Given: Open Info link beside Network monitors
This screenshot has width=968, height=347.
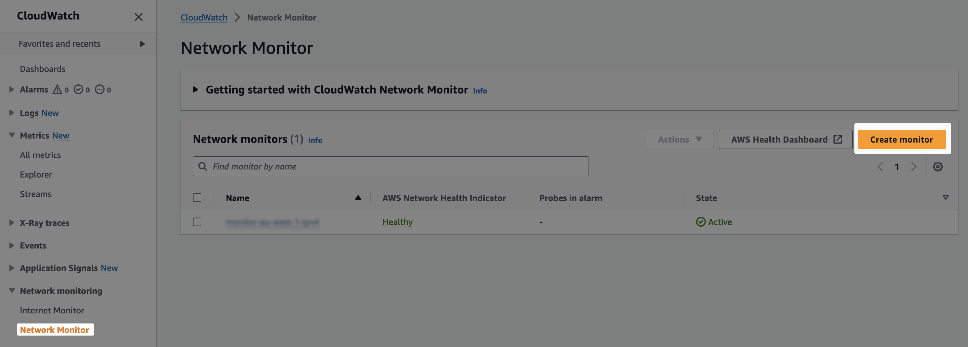Looking at the screenshot, I should [315, 140].
